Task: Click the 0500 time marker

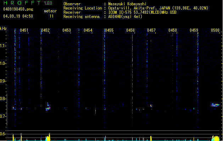Action: pyautogui.click(x=215, y=30)
